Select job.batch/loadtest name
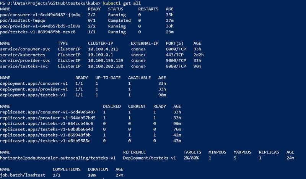Viewport: 306px width, 179px height. tap(23, 175)
